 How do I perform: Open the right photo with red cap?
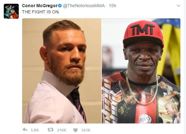click(x=141, y=71)
